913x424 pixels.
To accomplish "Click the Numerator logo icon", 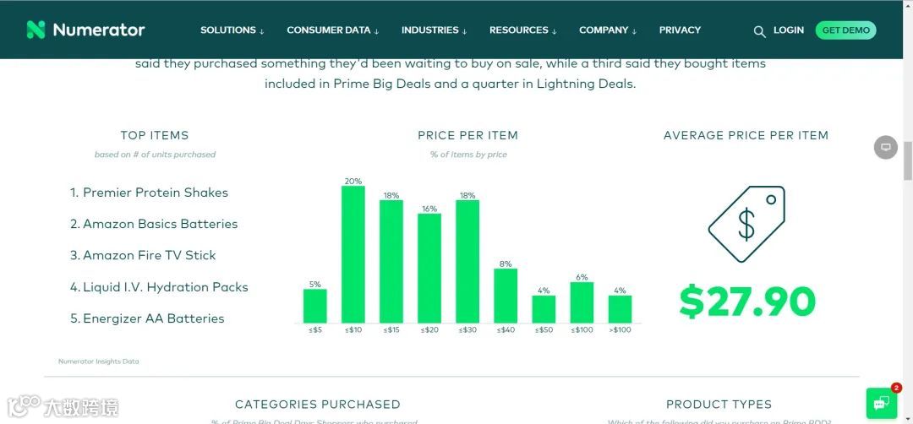I will point(36,30).
